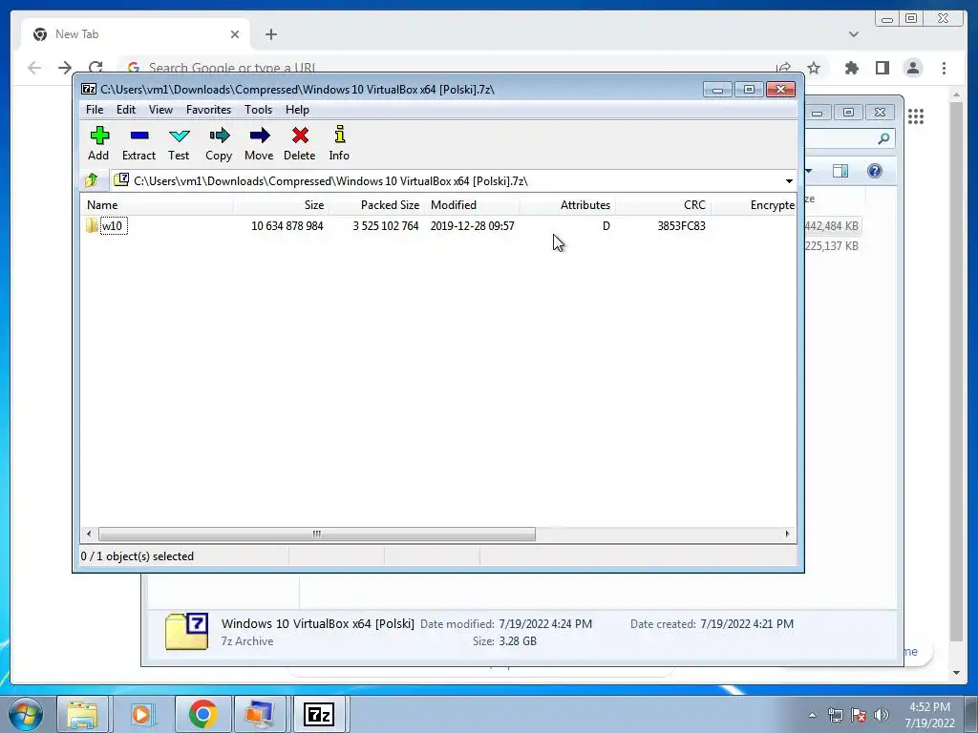
Task: Sort by the Attributes column header
Action: pos(567,205)
